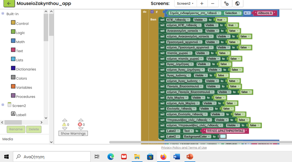Open false dropdown for Εκκλησία_Λιθακιάς Visible
Image resolution: width=292 pixels, height=162 pixels.
point(228,109)
